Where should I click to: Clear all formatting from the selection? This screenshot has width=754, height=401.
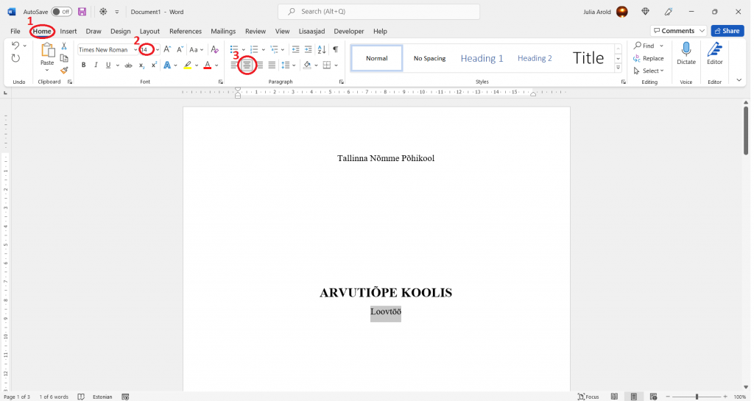(215, 49)
